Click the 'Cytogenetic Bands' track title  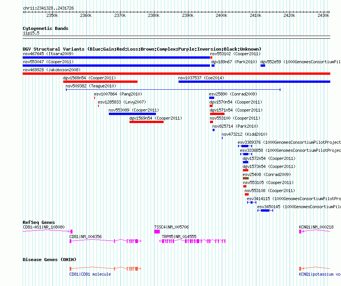click(46, 28)
